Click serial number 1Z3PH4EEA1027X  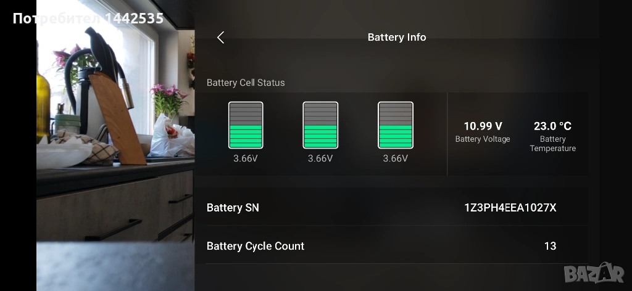(510, 208)
